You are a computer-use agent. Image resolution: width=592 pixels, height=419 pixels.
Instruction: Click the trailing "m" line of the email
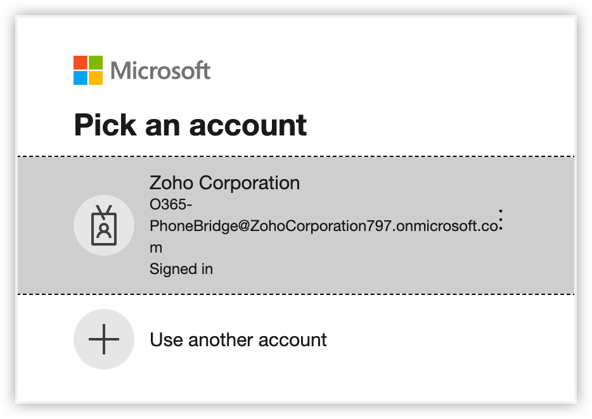point(156,247)
